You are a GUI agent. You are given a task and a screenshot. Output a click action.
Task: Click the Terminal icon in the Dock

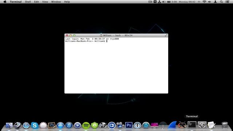pyautogui.click(x=192, y=125)
